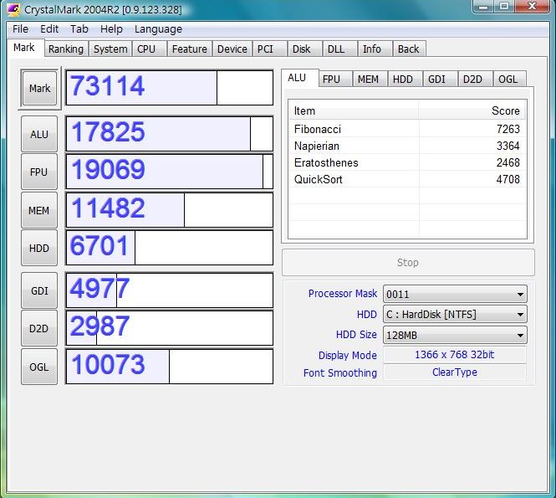The image size is (556, 498).
Task: Launch the OGL benchmark test
Action: point(39,367)
